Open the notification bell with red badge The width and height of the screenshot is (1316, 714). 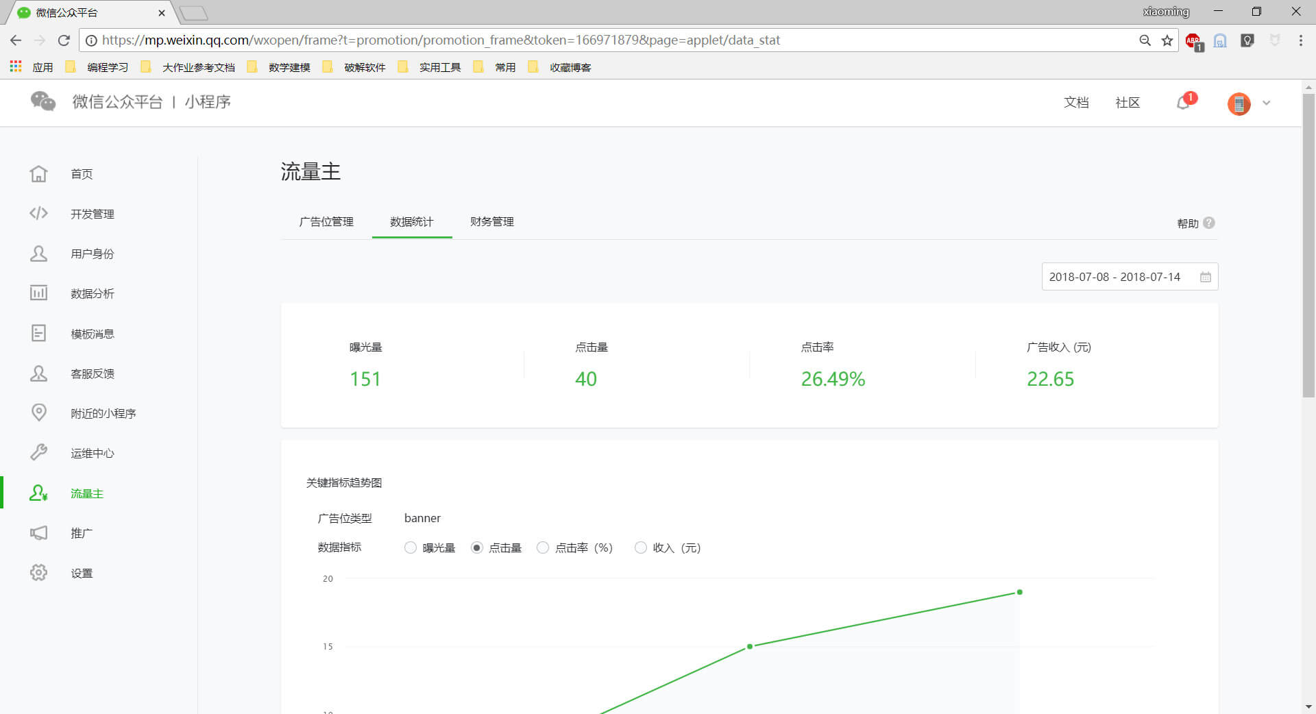[x=1184, y=101]
